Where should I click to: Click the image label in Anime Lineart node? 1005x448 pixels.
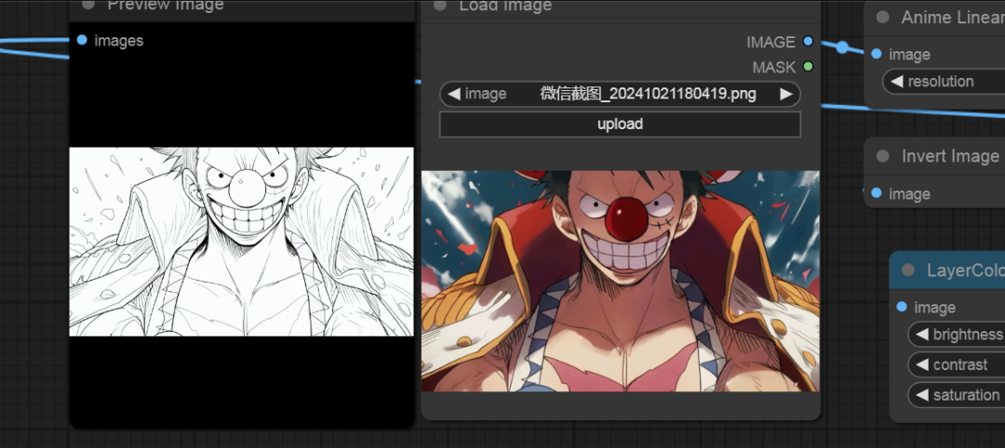909,55
